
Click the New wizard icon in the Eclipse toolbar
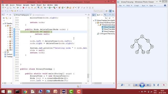point(3,8)
